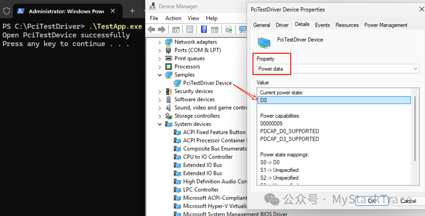Click the Scan for hardware changes icon
The image size is (425, 216).
[243, 29]
